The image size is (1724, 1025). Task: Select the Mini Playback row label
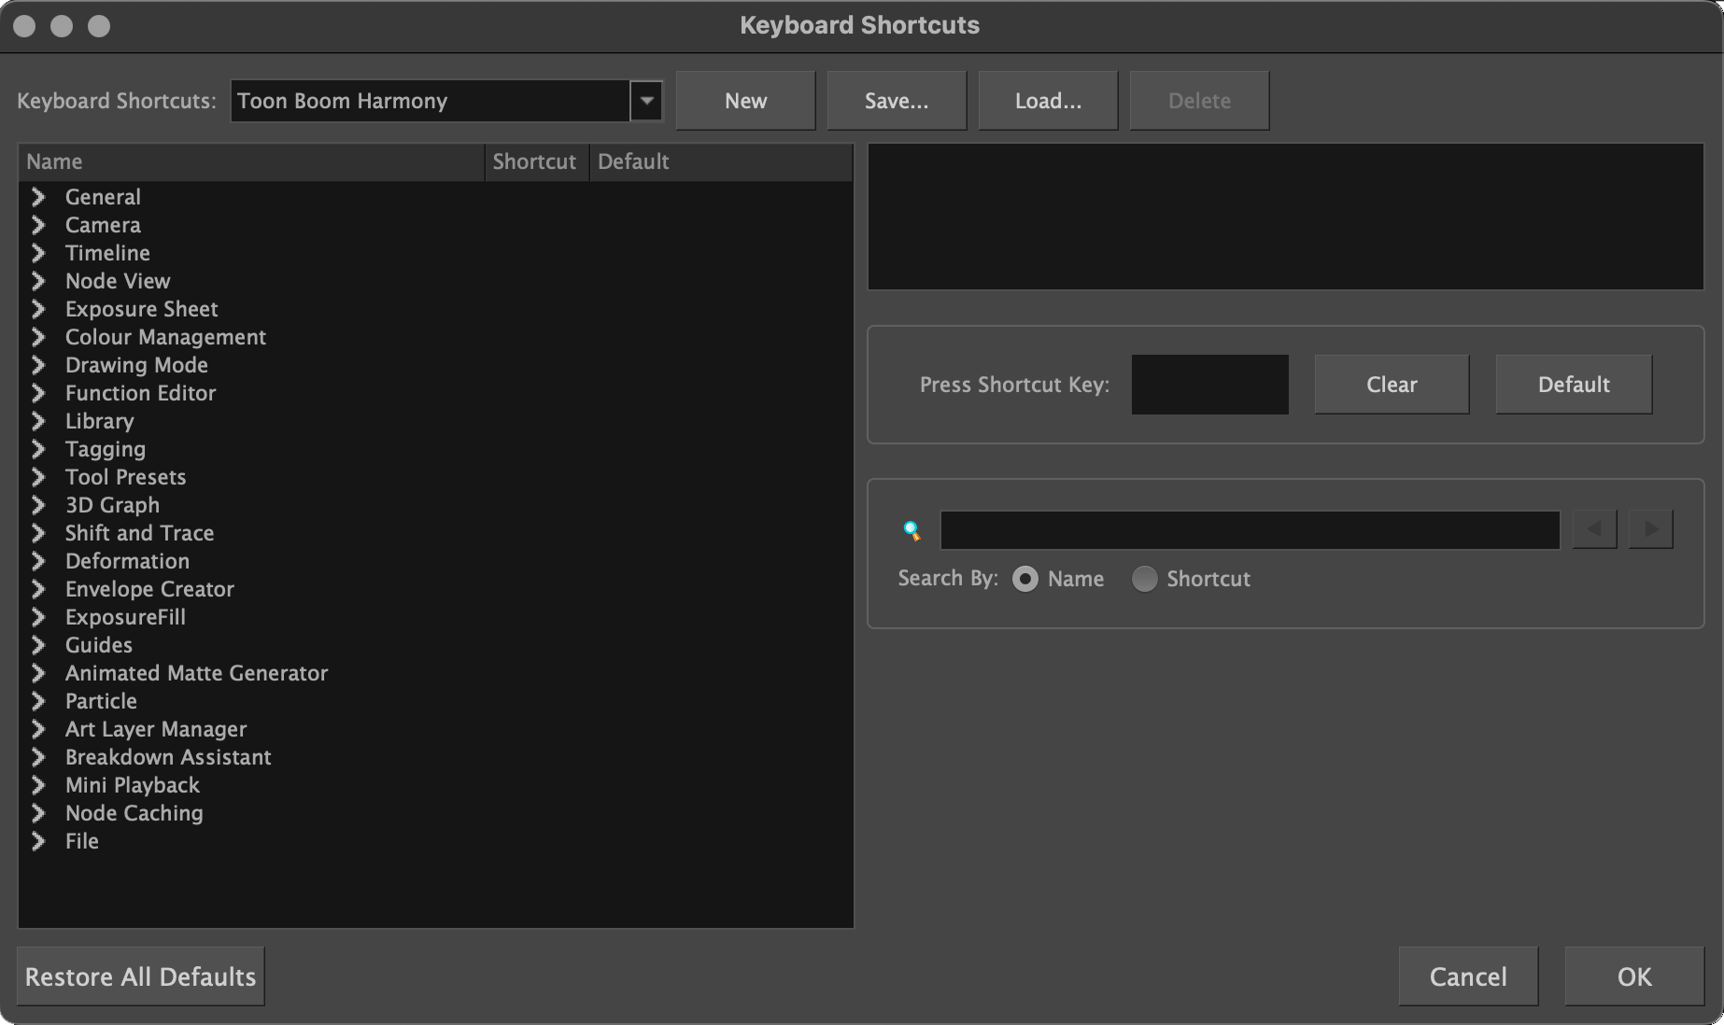[132, 785]
